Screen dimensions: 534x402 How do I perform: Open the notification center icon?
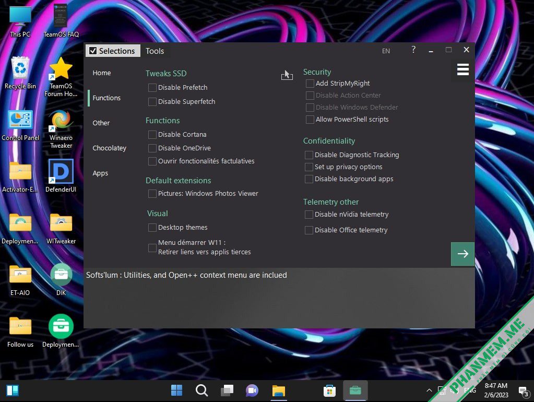coord(523,391)
